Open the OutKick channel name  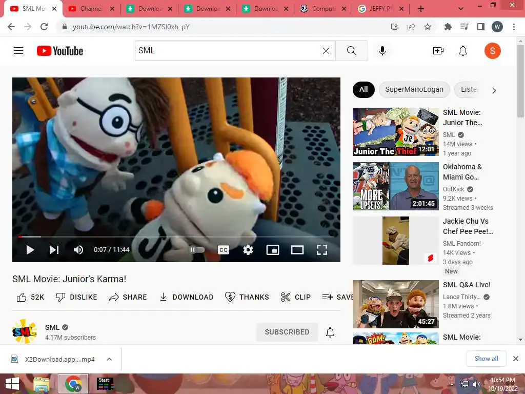[x=453, y=189]
